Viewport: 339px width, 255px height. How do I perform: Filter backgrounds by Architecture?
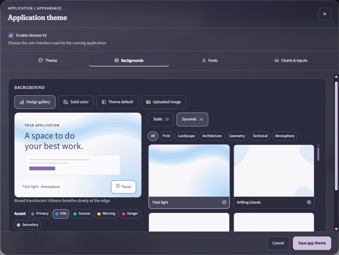[x=212, y=136]
